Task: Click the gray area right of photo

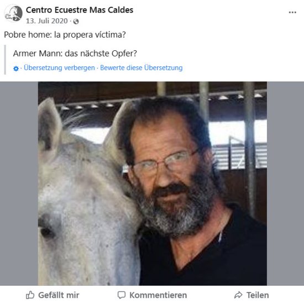Action: [285, 184]
